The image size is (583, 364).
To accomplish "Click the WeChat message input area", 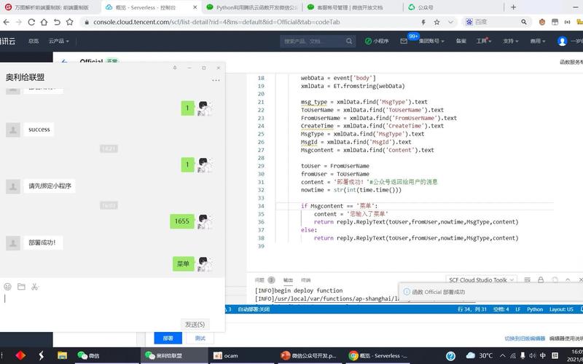I will 112,304.
